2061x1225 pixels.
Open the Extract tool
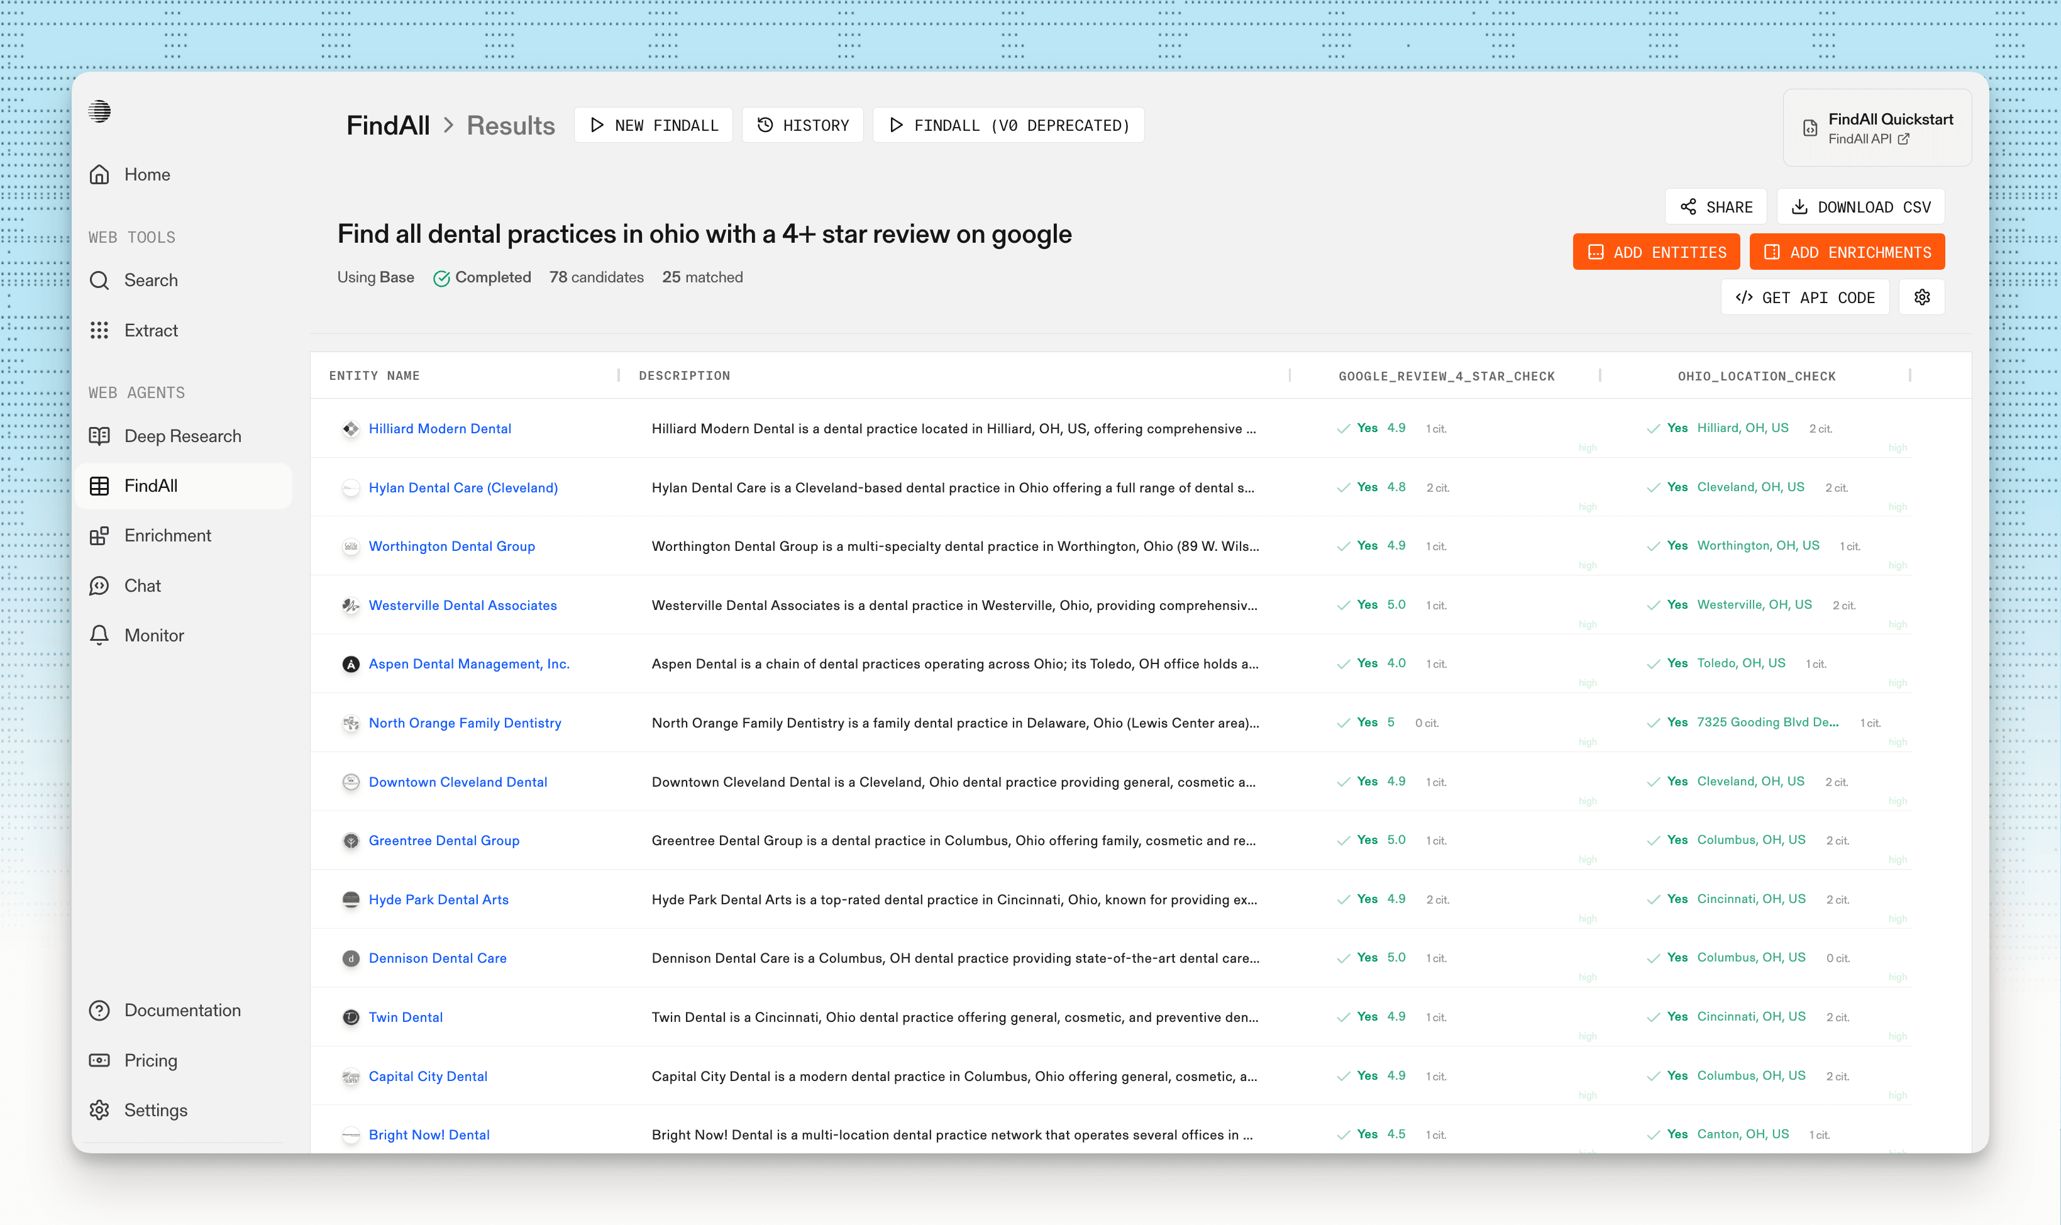[x=150, y=330]
